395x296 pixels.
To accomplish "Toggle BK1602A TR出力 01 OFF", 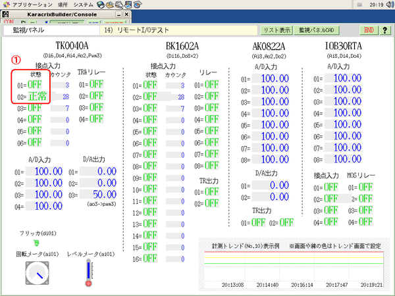I will [212, 192].
